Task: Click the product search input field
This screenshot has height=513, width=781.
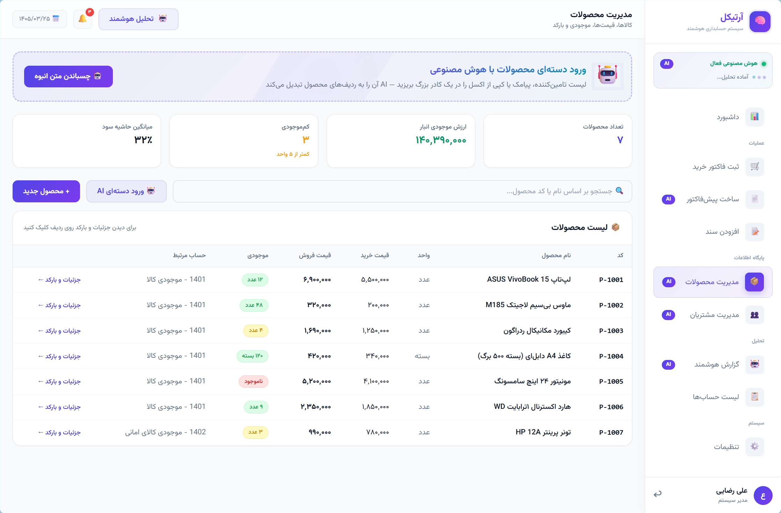Action: pyautogui.click(x=403, y=191)
